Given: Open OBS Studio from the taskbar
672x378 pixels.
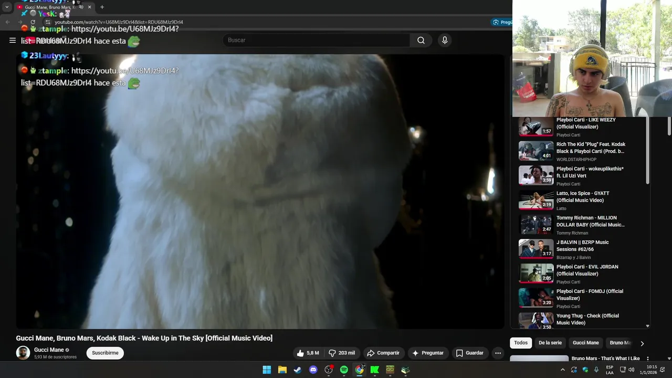Looking at the screenshot, I should pos(329,370).
